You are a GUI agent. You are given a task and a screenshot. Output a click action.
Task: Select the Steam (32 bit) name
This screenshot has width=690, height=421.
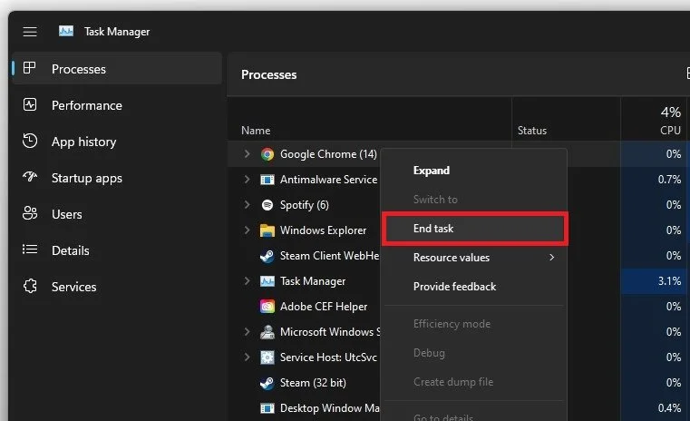coord(313,383)
